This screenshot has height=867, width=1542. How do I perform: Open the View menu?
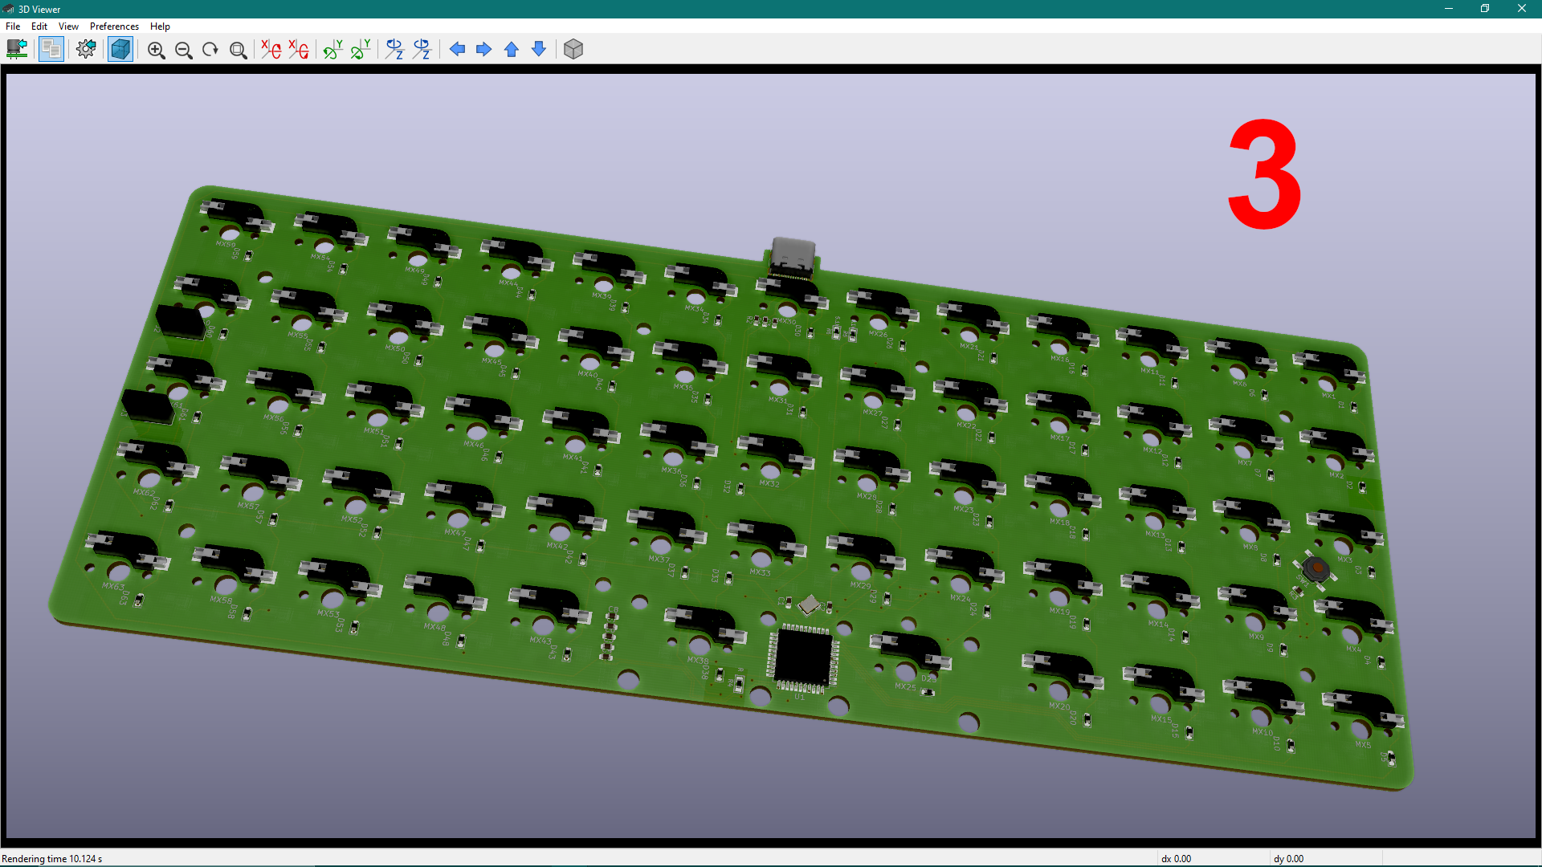(x=67, y=26)
